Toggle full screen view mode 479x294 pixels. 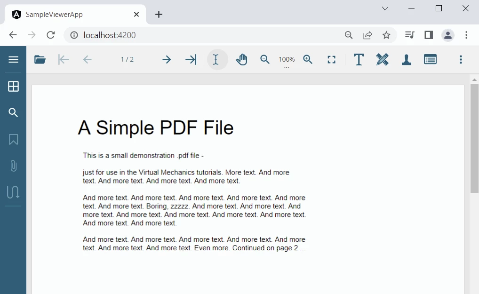point(332,60)
